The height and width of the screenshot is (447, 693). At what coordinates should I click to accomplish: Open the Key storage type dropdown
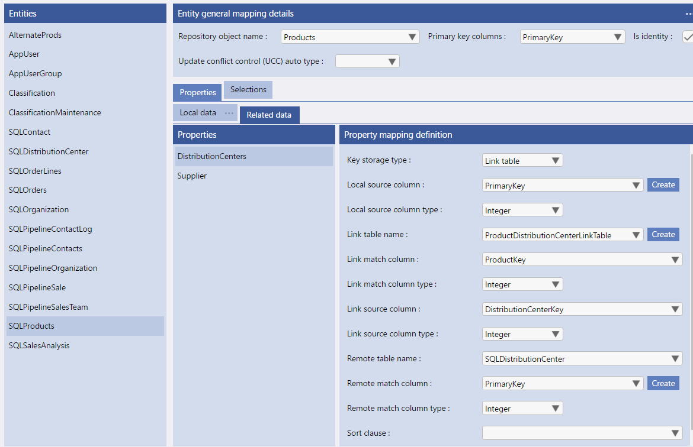pyautogui.click(x=522, y=161)
